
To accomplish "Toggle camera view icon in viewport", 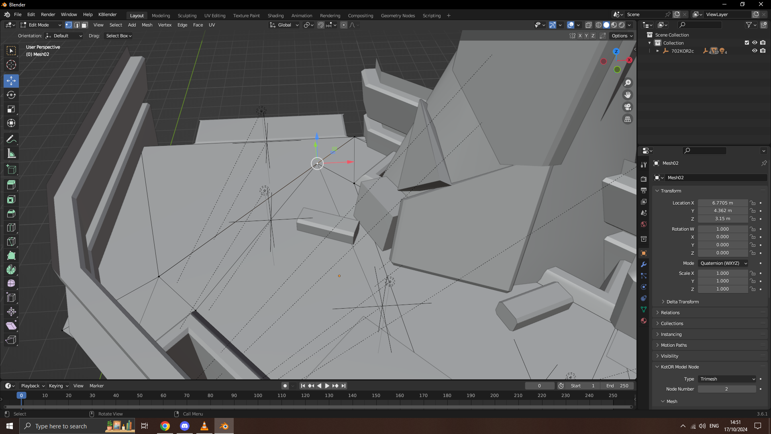I will tap(628, 107).
